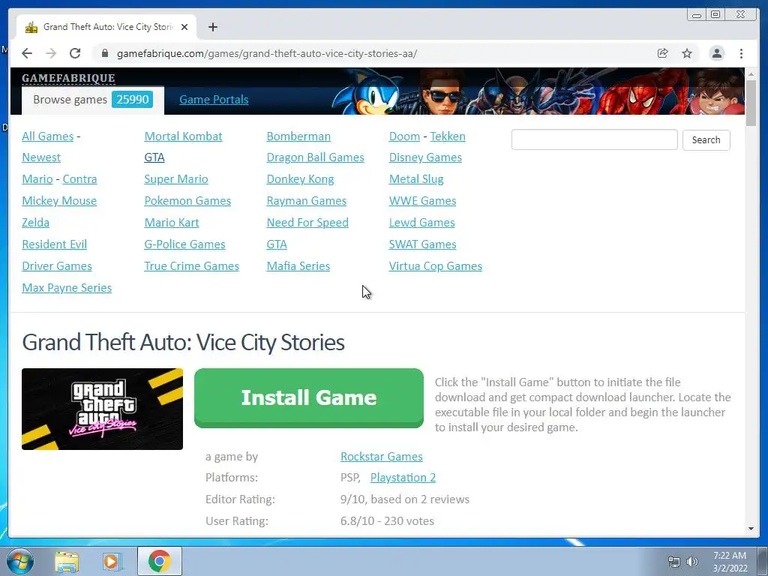Screen dimensions: 768x576
Task: Launch Windows Media Player from taskbar
Action: (x=112, y=562)
